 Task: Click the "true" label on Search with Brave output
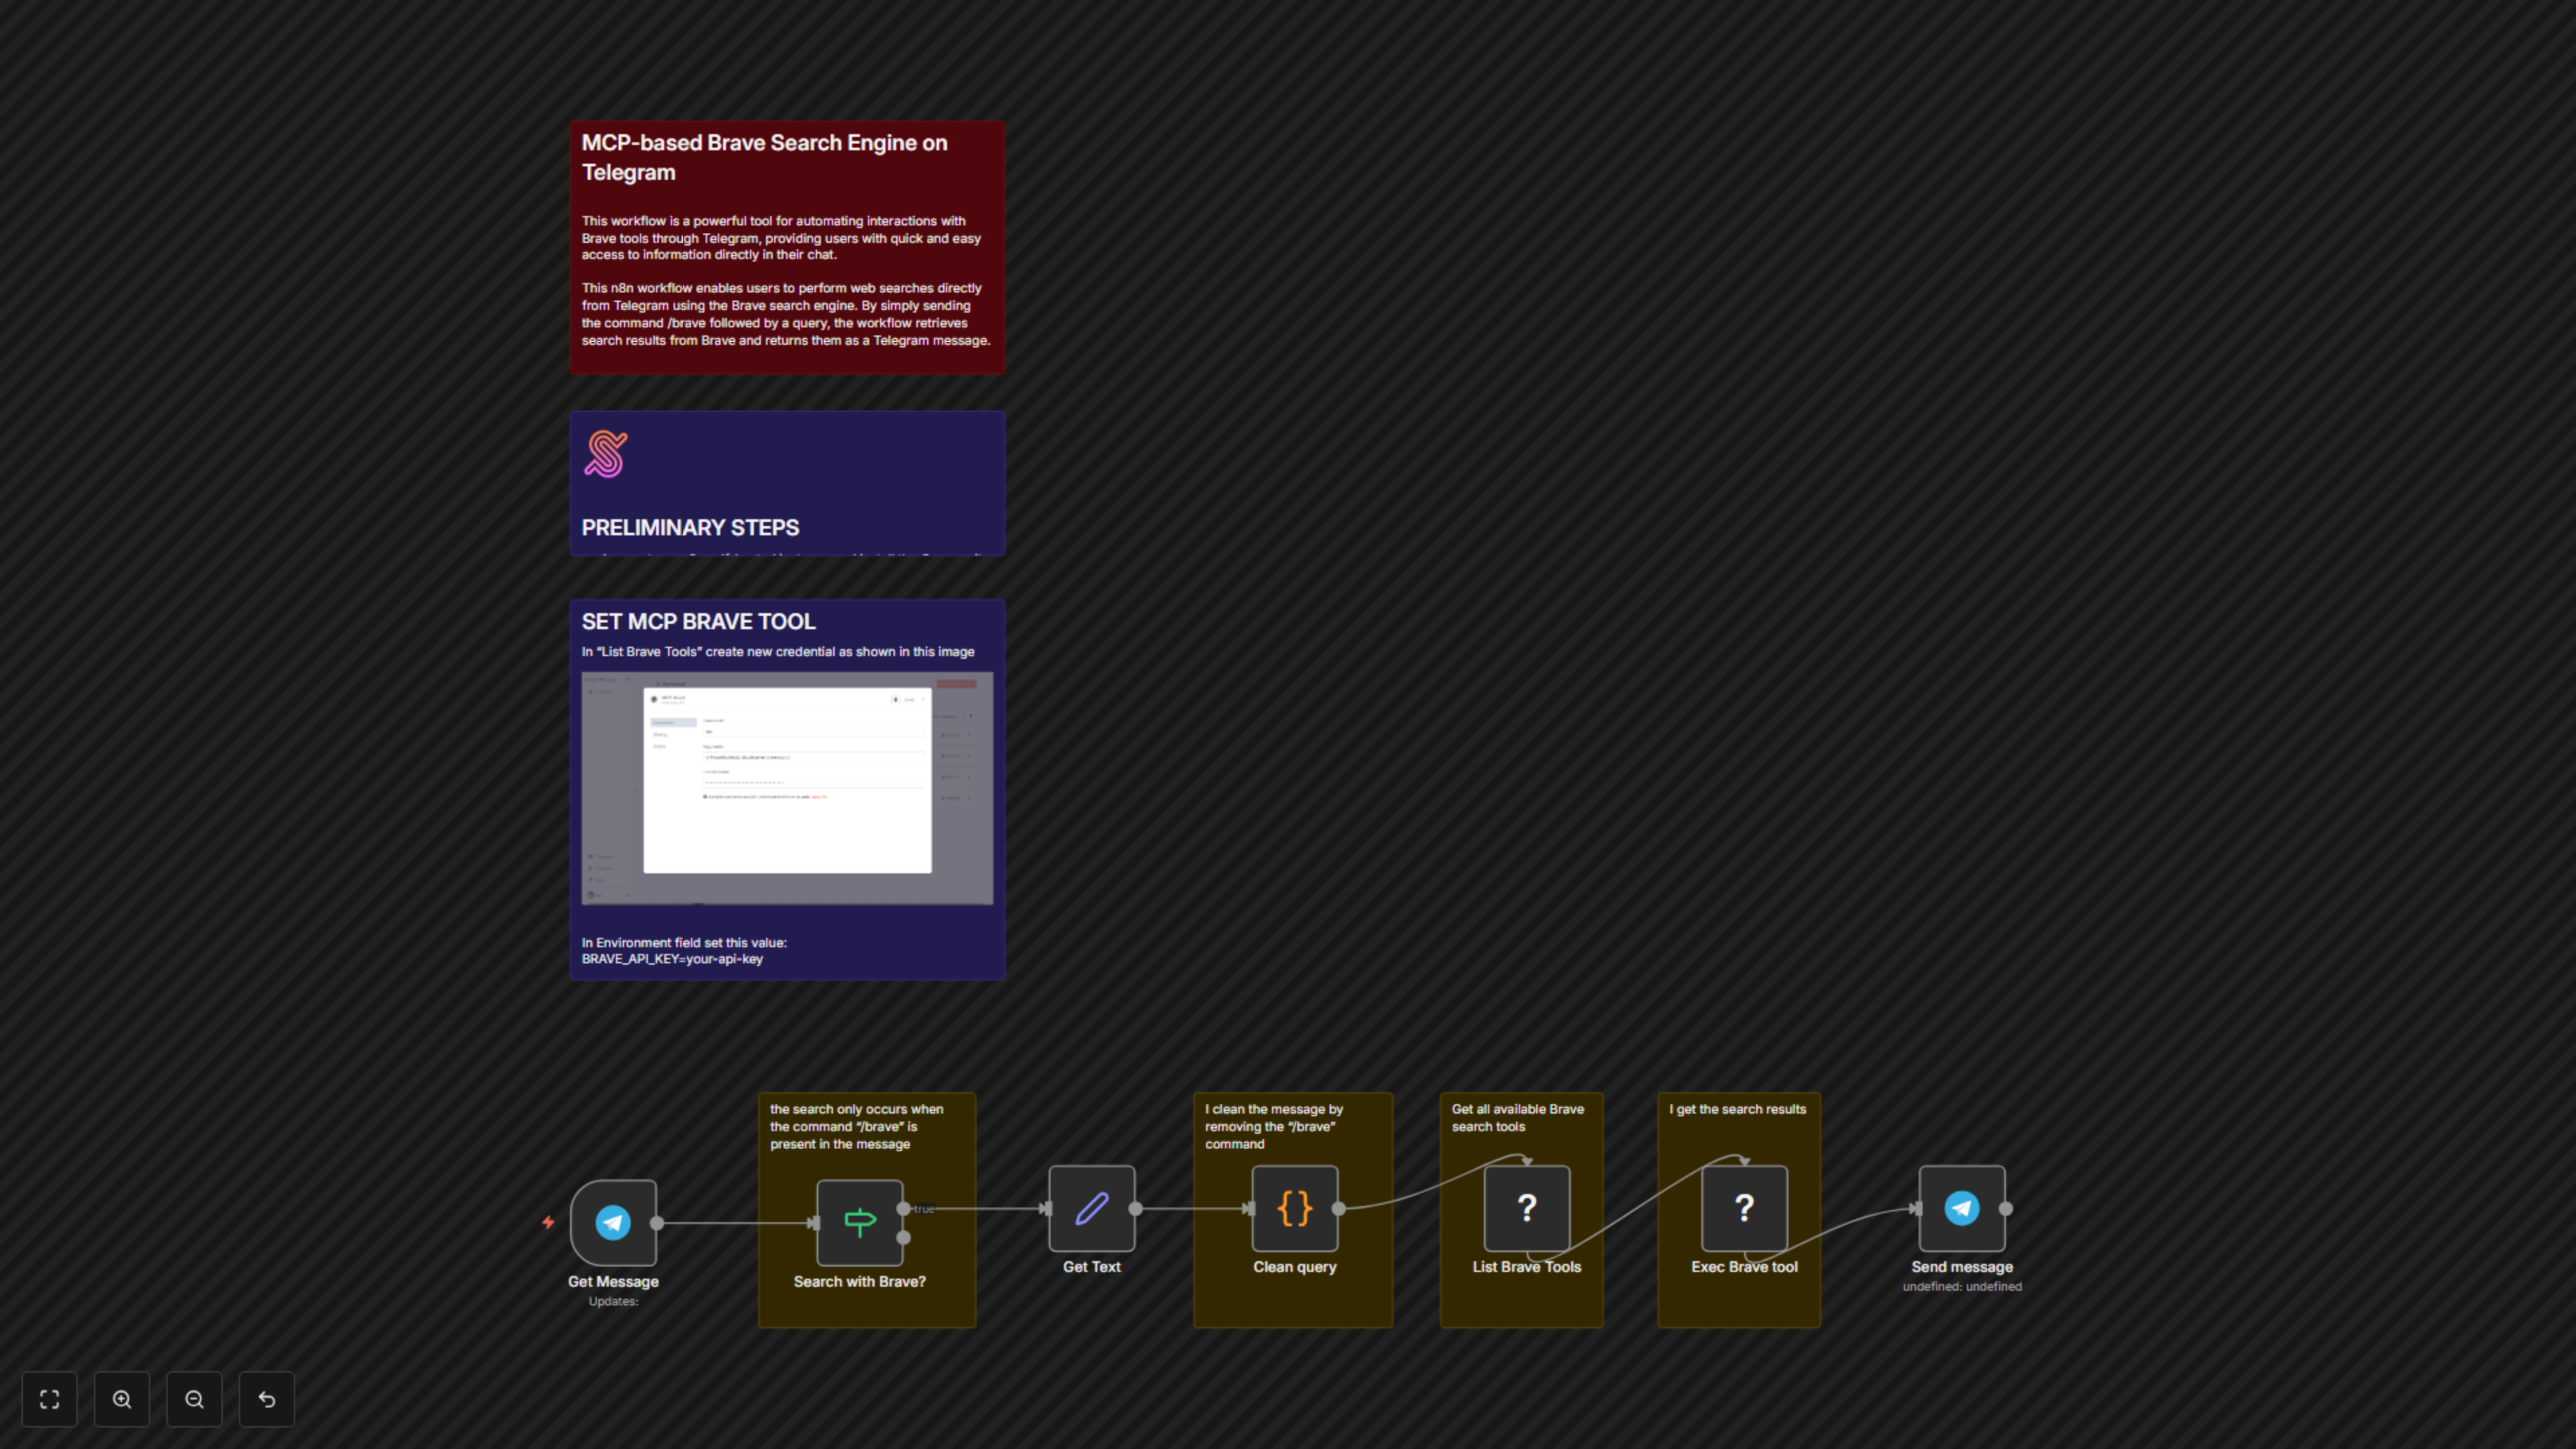(922, 1208)
